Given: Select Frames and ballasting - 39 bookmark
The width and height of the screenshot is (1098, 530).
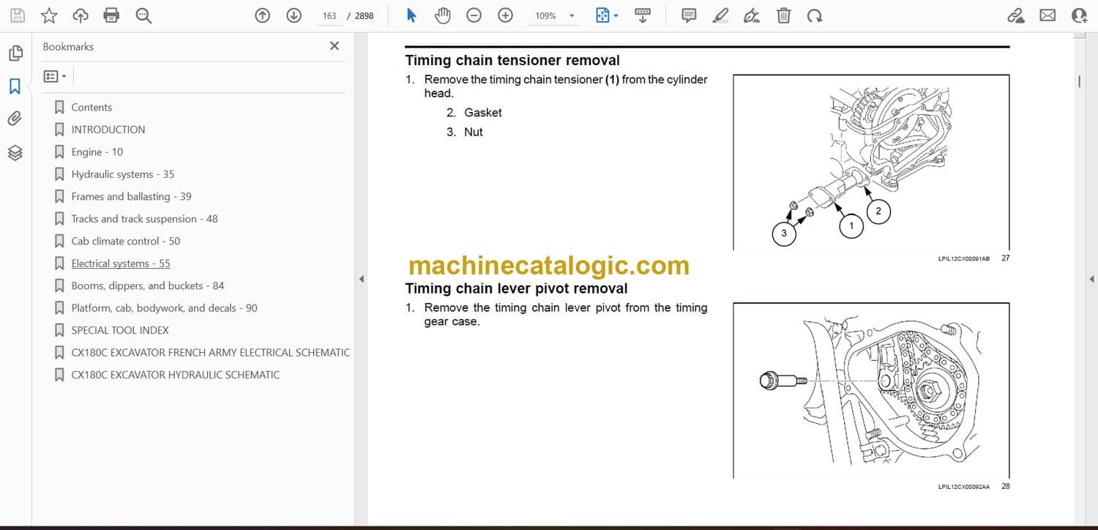Looking at the screenshot, I should click(x=132, y=196).
